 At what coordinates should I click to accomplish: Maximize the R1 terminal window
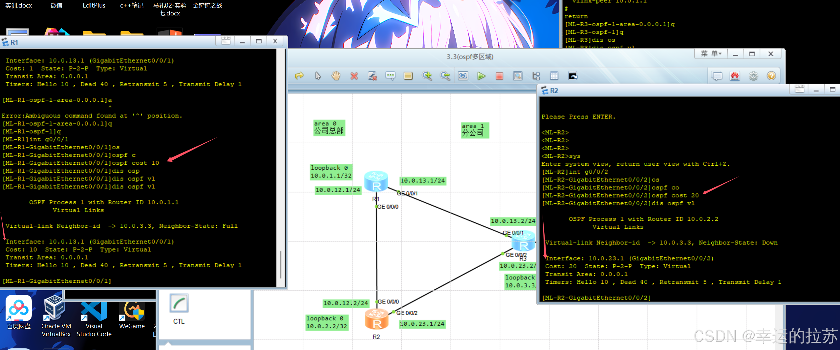(259, 41)
